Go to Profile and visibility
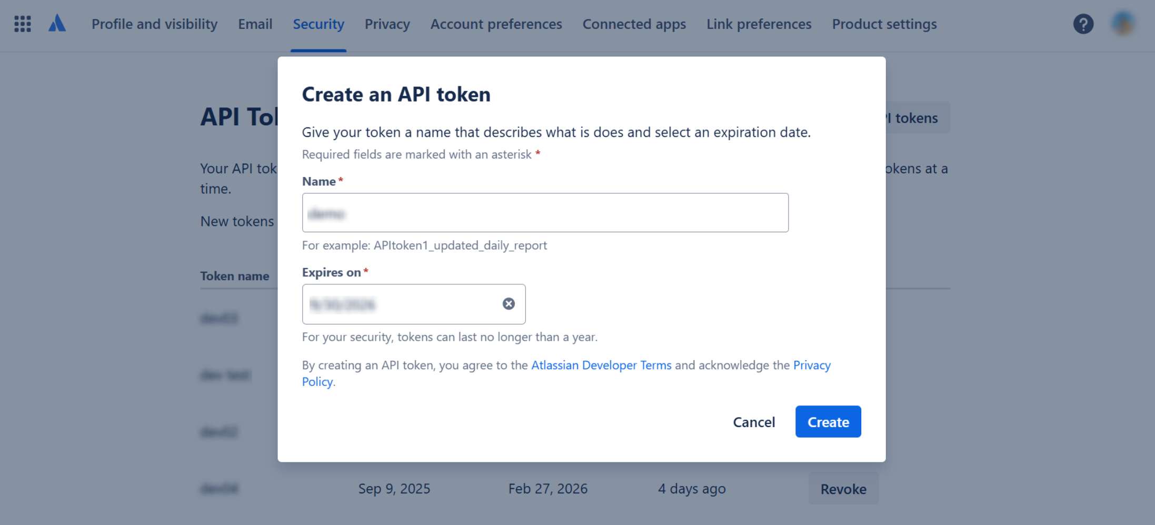1155x525 pixels. pos(154,24)
